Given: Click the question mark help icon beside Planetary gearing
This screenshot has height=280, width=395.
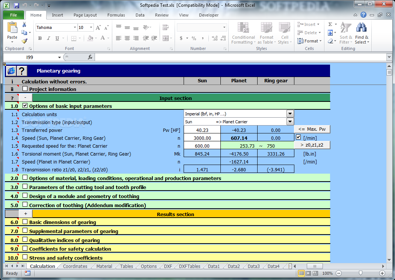Looking at the screenshot, I should pyautogui.click(x=22, y=71).
